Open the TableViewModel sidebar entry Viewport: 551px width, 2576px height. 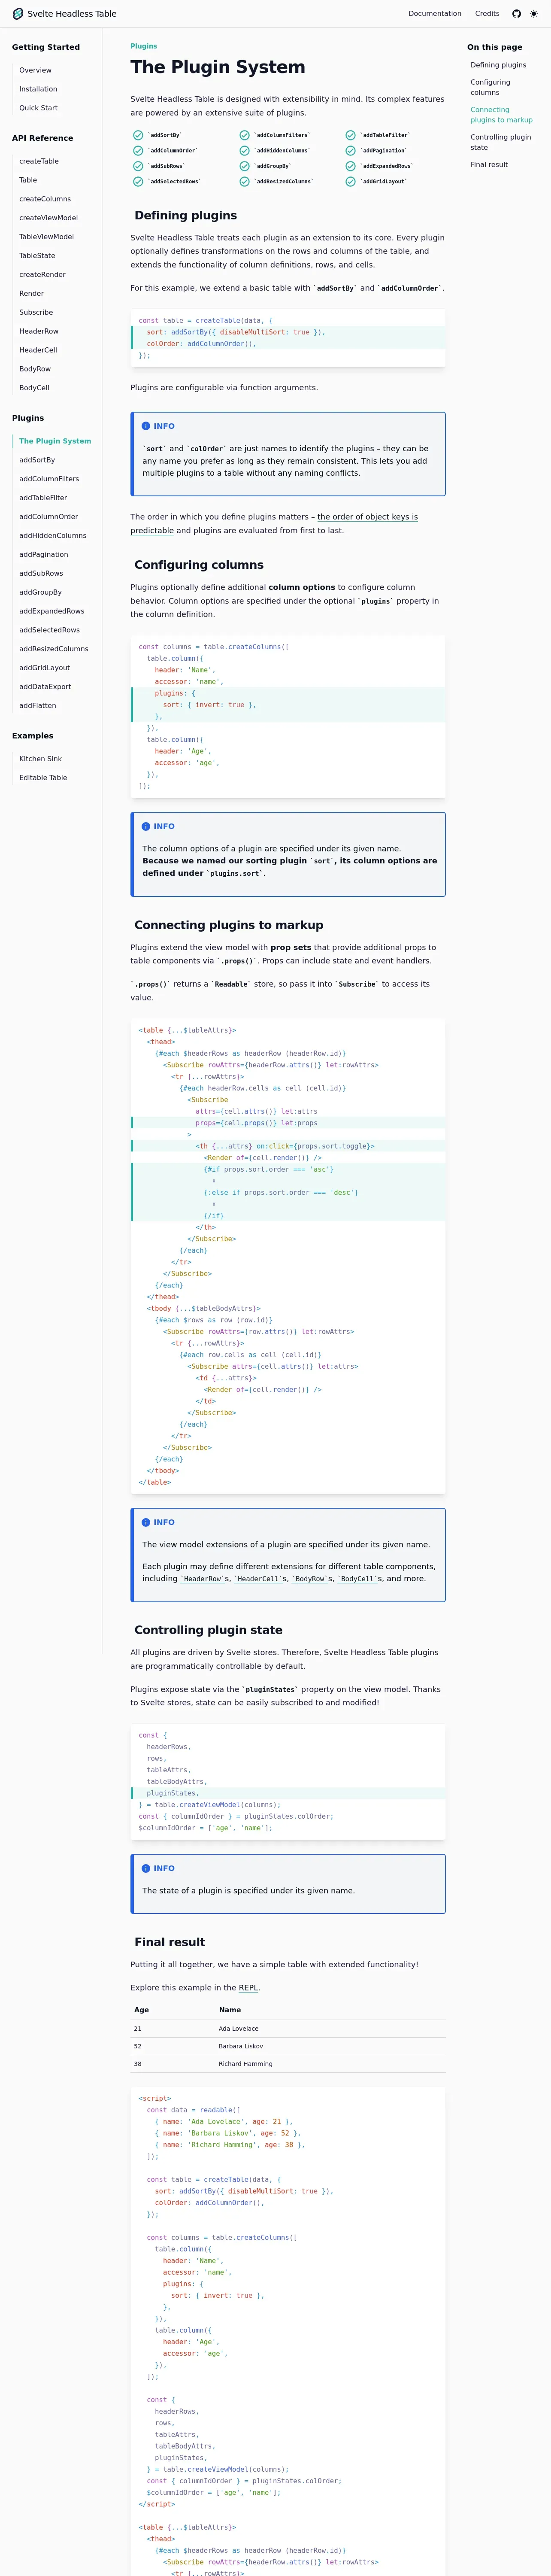tap(46, 237)
